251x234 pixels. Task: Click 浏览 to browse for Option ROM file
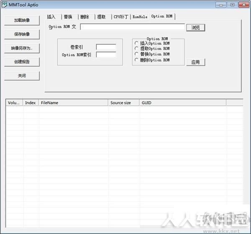pos(195,28)
